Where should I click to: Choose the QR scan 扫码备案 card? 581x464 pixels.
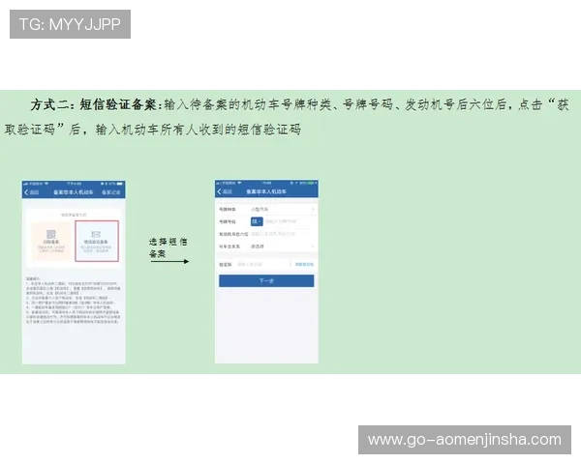[x=51, y=241]
